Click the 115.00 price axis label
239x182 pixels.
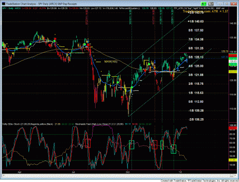(x=233, y=94)
